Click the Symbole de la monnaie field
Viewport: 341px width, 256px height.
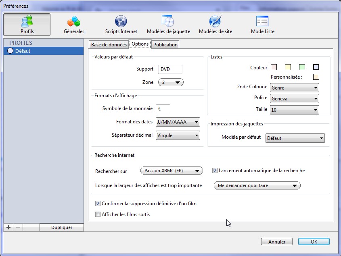click(163, 108)
